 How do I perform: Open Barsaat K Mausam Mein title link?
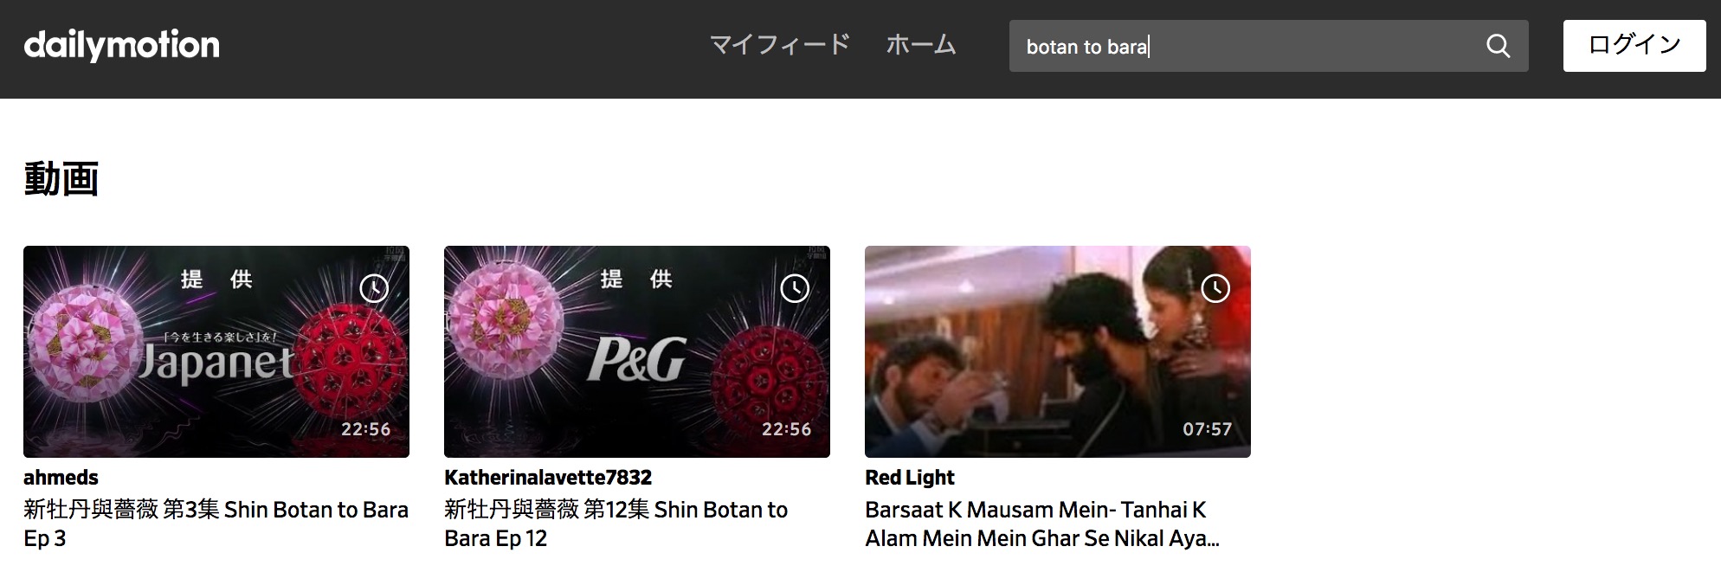1042,524
